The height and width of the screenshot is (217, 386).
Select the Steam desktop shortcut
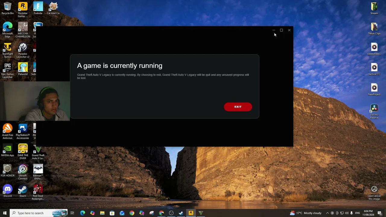23,191
